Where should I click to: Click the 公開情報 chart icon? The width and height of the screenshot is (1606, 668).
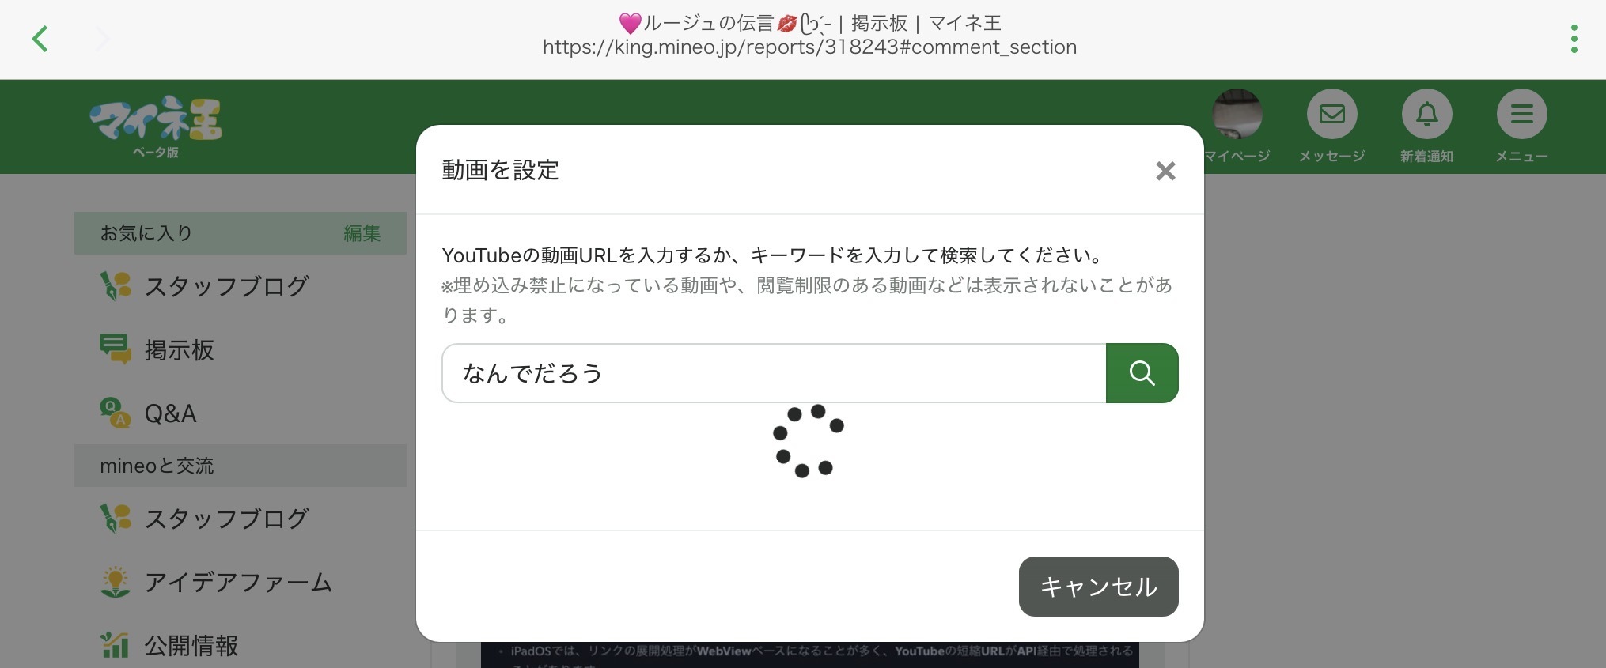(x=116, y=645)
